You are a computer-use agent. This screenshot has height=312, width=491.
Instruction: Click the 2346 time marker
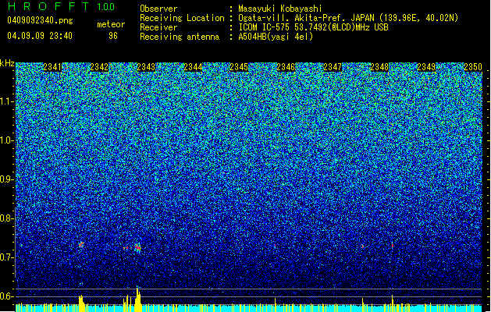point(286,67)
